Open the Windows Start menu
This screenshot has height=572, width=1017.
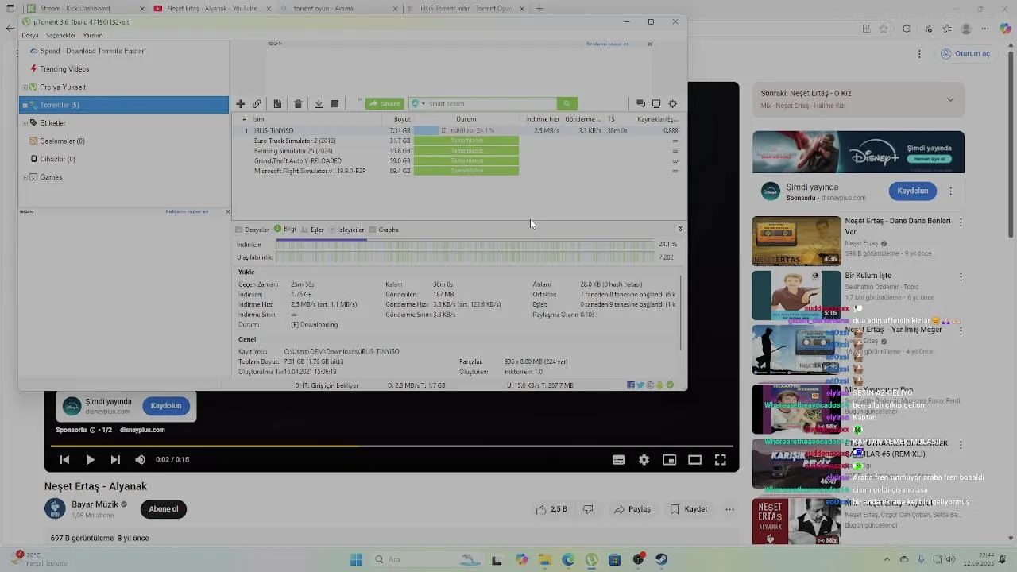356,560
